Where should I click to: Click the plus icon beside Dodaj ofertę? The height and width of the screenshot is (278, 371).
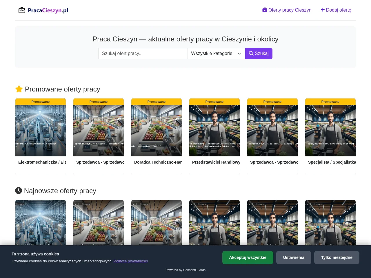[x=323, y=10]
